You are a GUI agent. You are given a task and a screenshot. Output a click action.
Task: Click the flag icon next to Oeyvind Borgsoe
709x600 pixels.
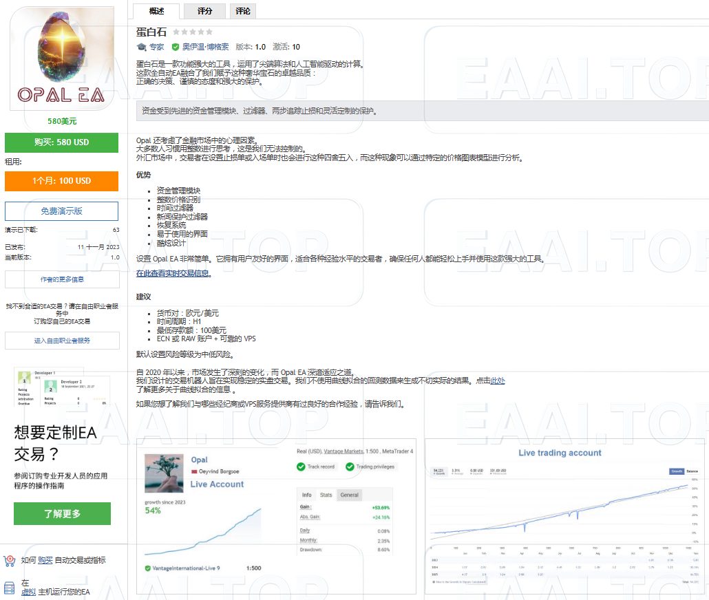(193, 471)
